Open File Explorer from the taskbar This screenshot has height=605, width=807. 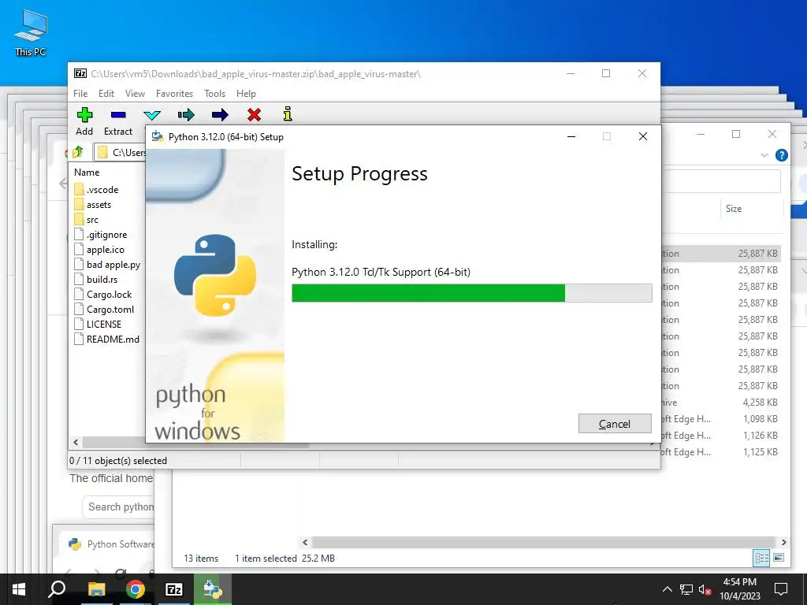[x=96, y=589]
